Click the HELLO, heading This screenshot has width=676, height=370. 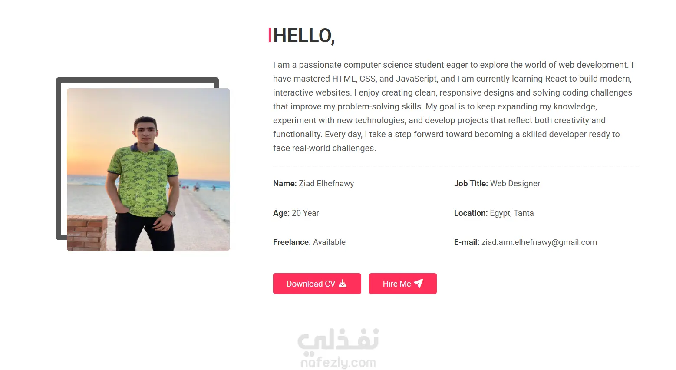point(304,36)
